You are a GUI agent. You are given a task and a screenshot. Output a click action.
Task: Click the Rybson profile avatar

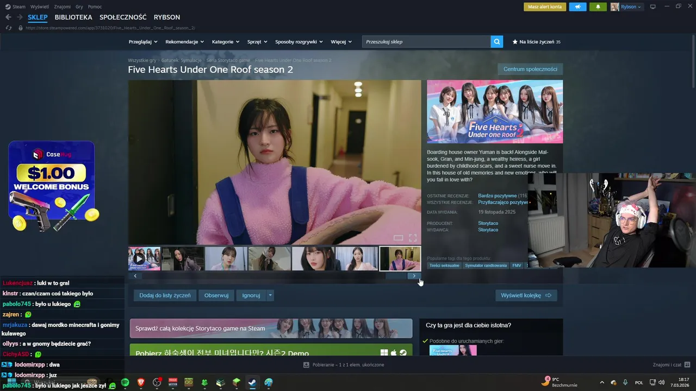click(x=614, y=7)
